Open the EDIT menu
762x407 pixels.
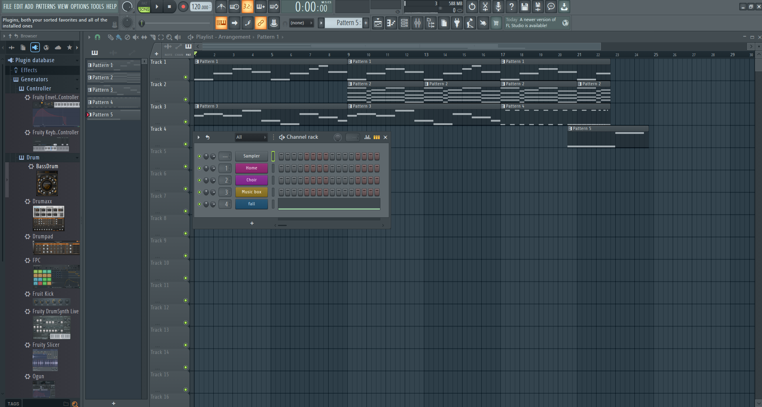(18, 6)
